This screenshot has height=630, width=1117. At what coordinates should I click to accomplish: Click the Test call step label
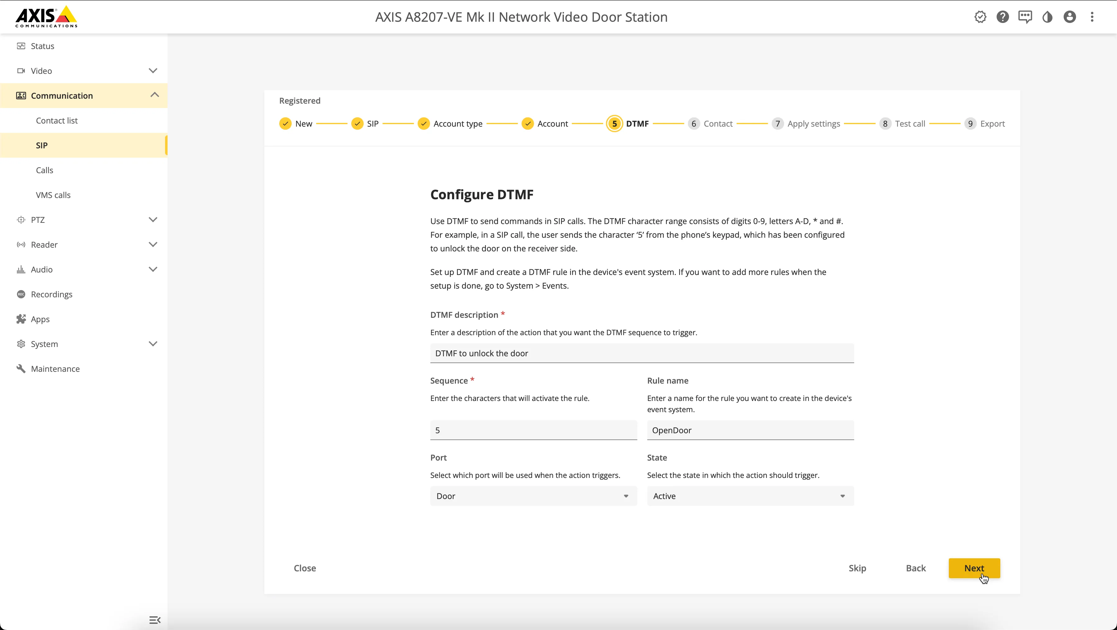910,124
